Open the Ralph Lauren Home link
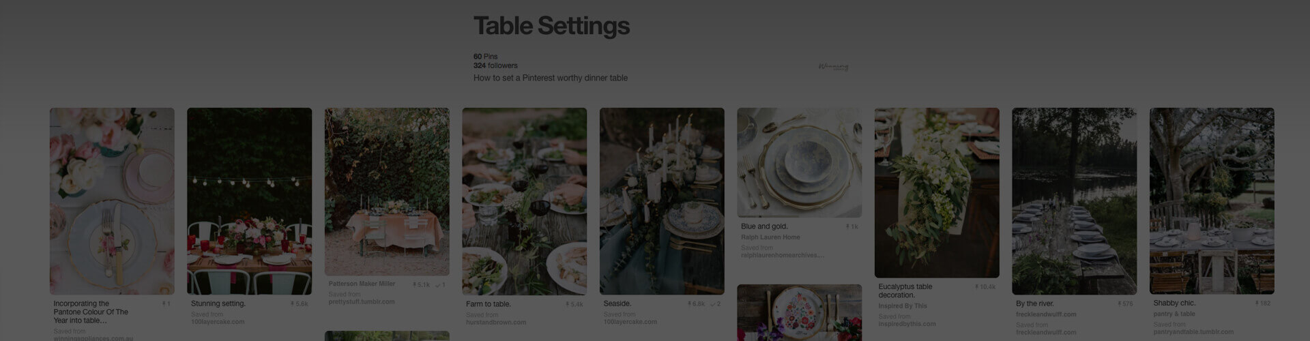This screenshot has height=341, width=1310. point(770,237)
